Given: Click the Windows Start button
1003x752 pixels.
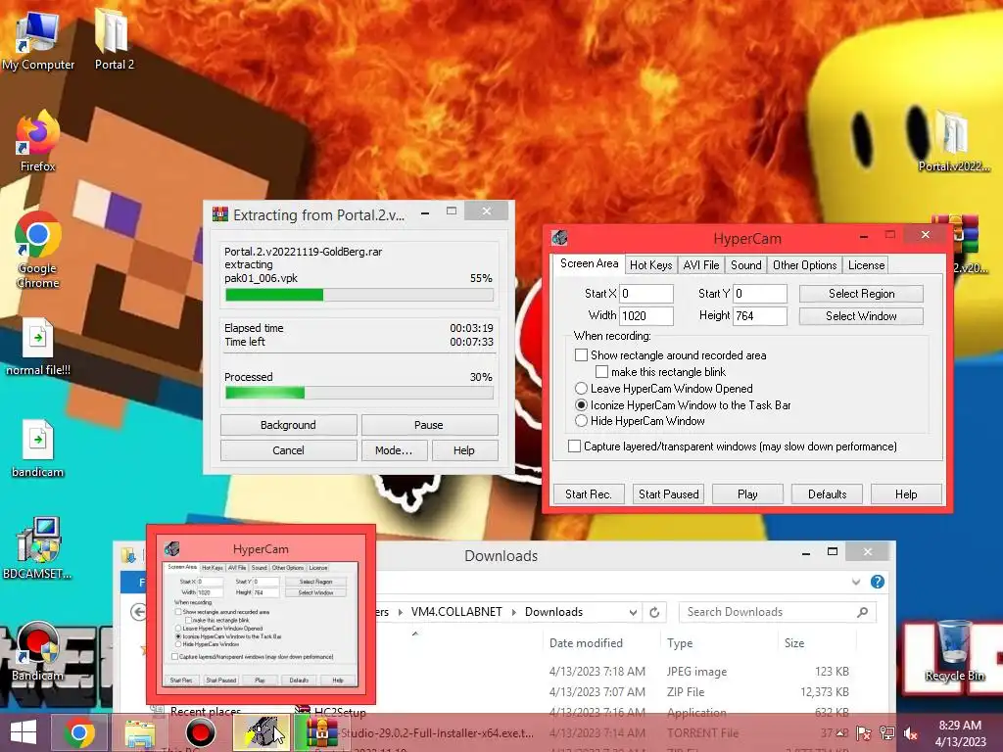Looking at the screenshot, I should coord(24,732).
